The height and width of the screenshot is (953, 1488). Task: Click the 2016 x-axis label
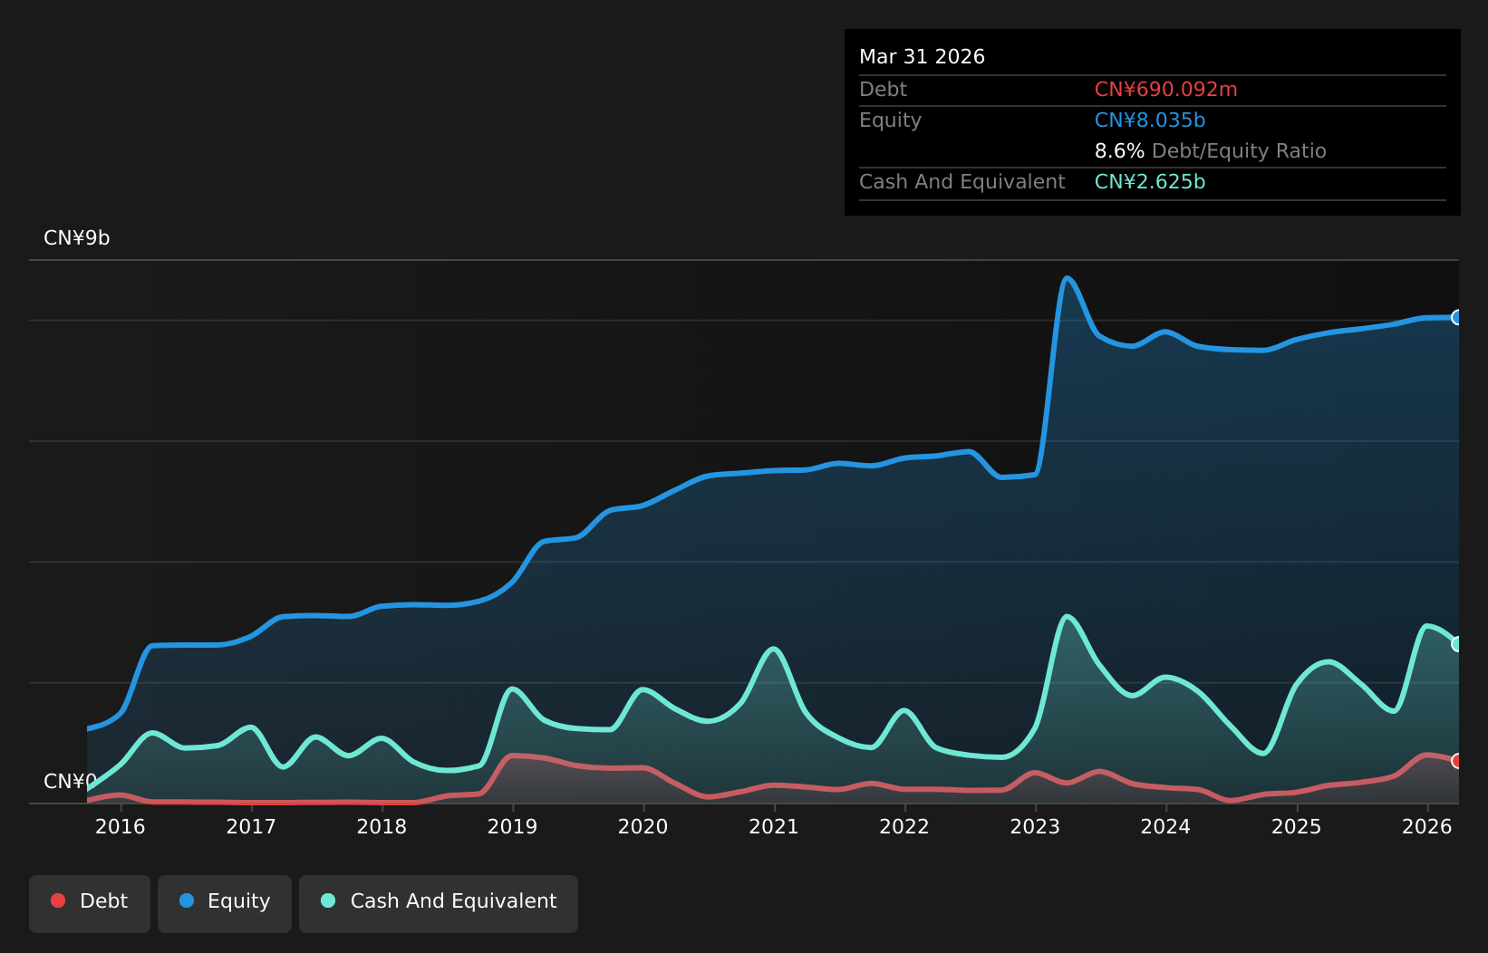121,826
